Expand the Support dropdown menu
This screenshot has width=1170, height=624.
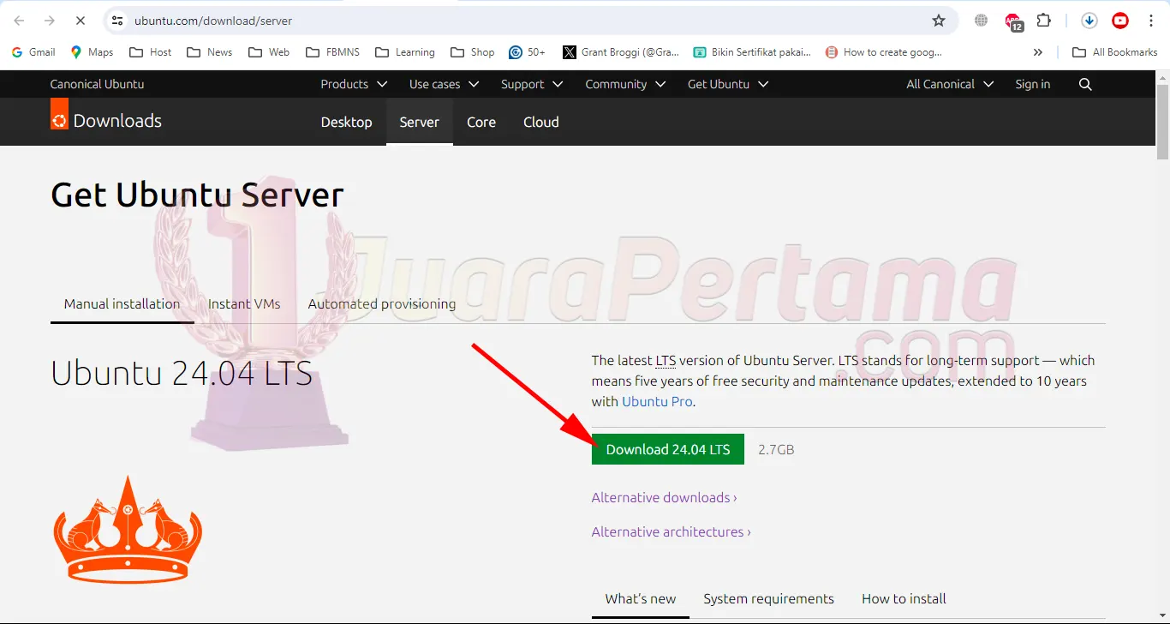click(532, 84)
